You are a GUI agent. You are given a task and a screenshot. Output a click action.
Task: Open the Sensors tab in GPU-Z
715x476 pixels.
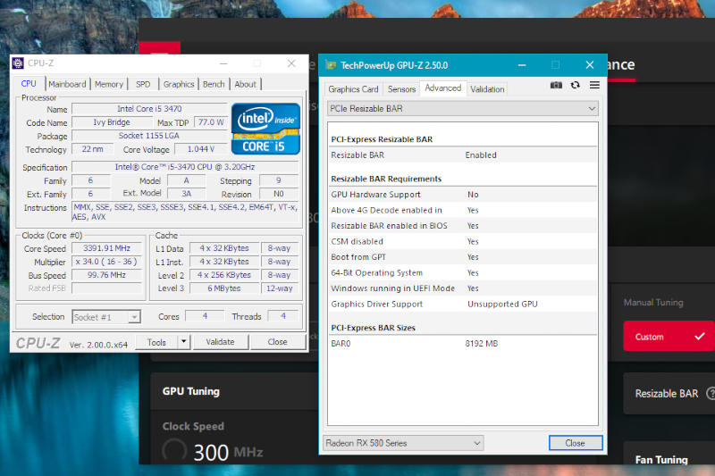(401, 89)
